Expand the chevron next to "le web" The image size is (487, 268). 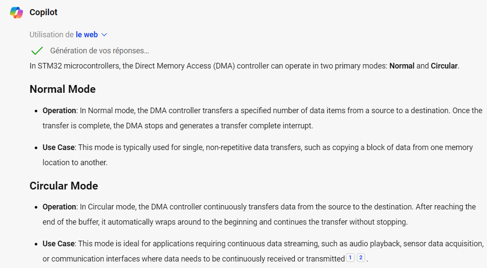tap(104, 35)
